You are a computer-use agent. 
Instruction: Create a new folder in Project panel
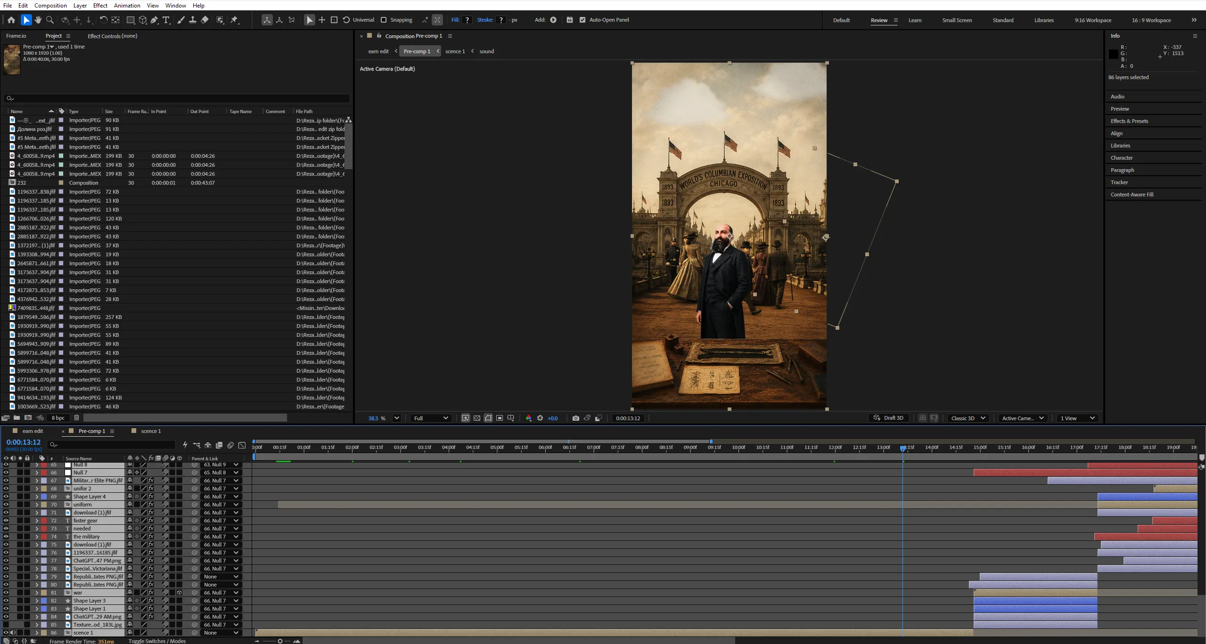click(16, 417)
